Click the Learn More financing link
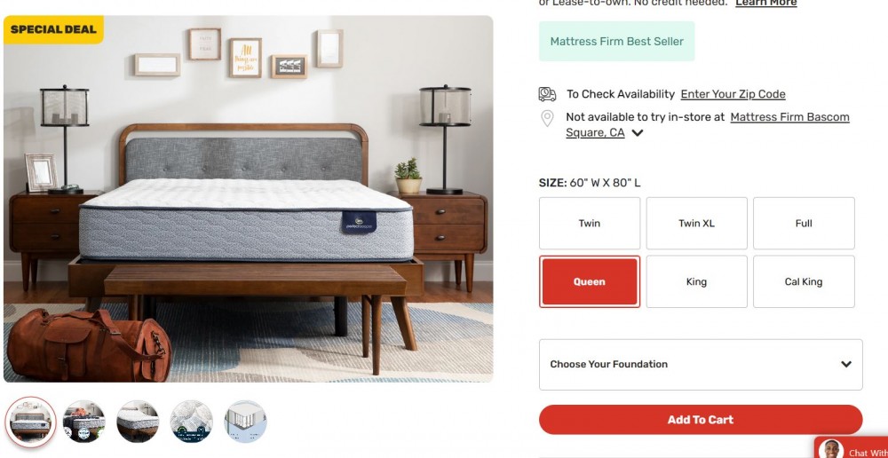The width and height of the screenshot is (888, 458). pyautogui.click(x=766, y=3)
